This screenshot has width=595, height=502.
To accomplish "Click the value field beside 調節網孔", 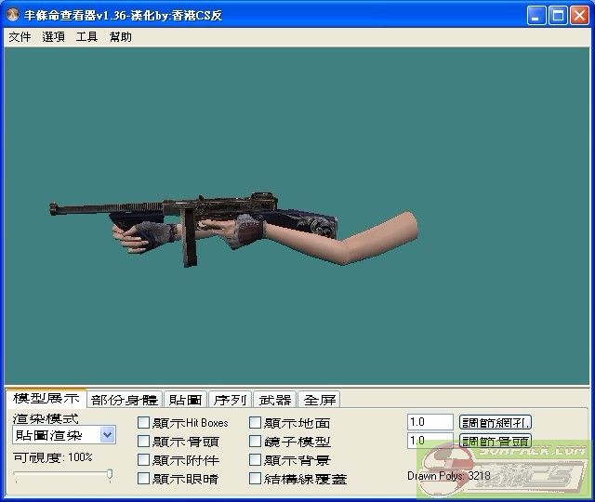I will (430, 422).
